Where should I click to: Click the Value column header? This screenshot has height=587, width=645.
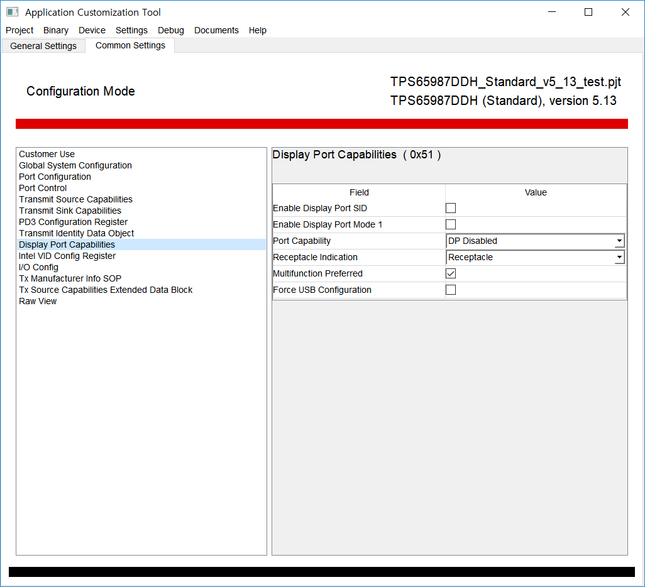coord(536,192)
